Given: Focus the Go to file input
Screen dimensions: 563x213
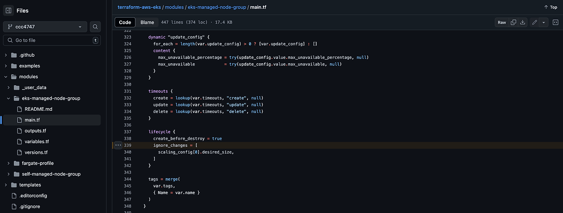Looking at the screenshot, I should pos(52,40).
